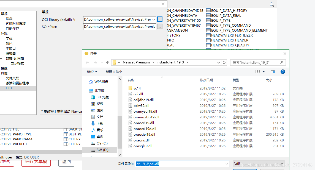Open 音乐 folder in navigation pane
The width and height of the screenshot is (315, 170).
tap(97, 130)
